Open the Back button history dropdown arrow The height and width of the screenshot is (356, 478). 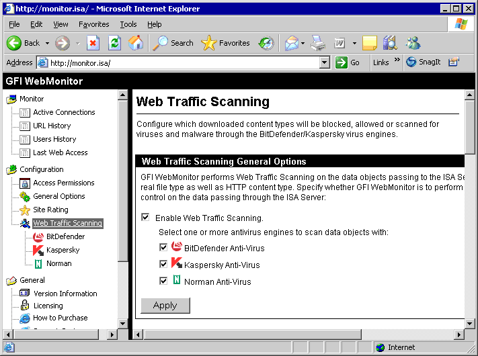47,43
